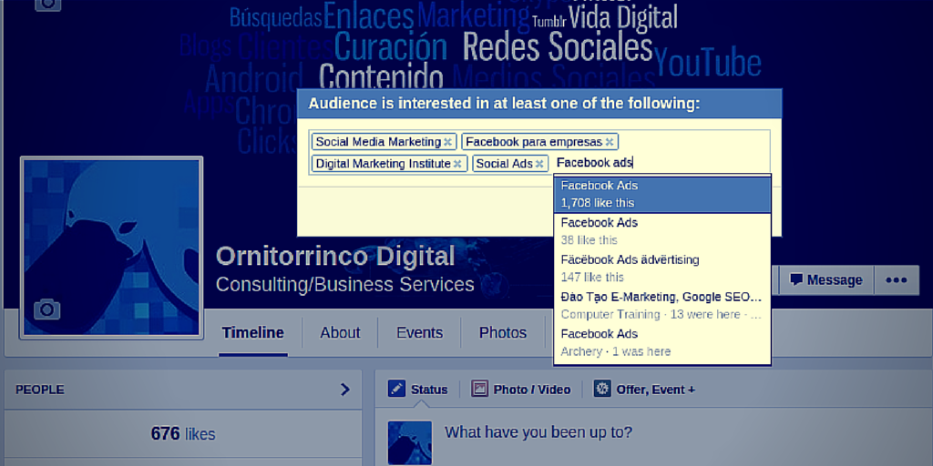
Task: Click the Photo / Video icon
Action: pyautogui.click(x=479, y=389)
